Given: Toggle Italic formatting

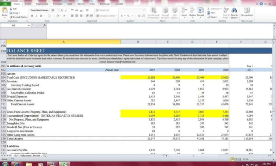Looking at the screenshot, I should pos(36,16).
